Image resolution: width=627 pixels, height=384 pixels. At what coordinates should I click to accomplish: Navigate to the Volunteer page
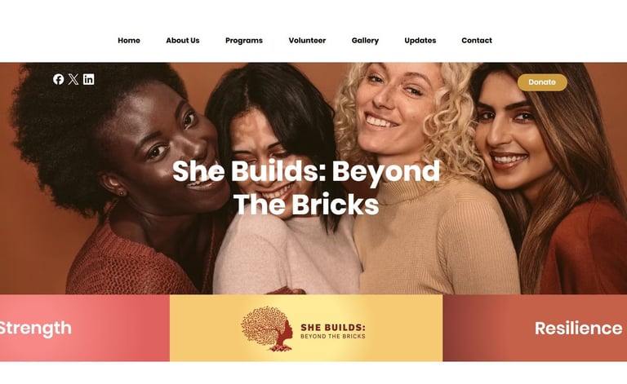[307, 40]
